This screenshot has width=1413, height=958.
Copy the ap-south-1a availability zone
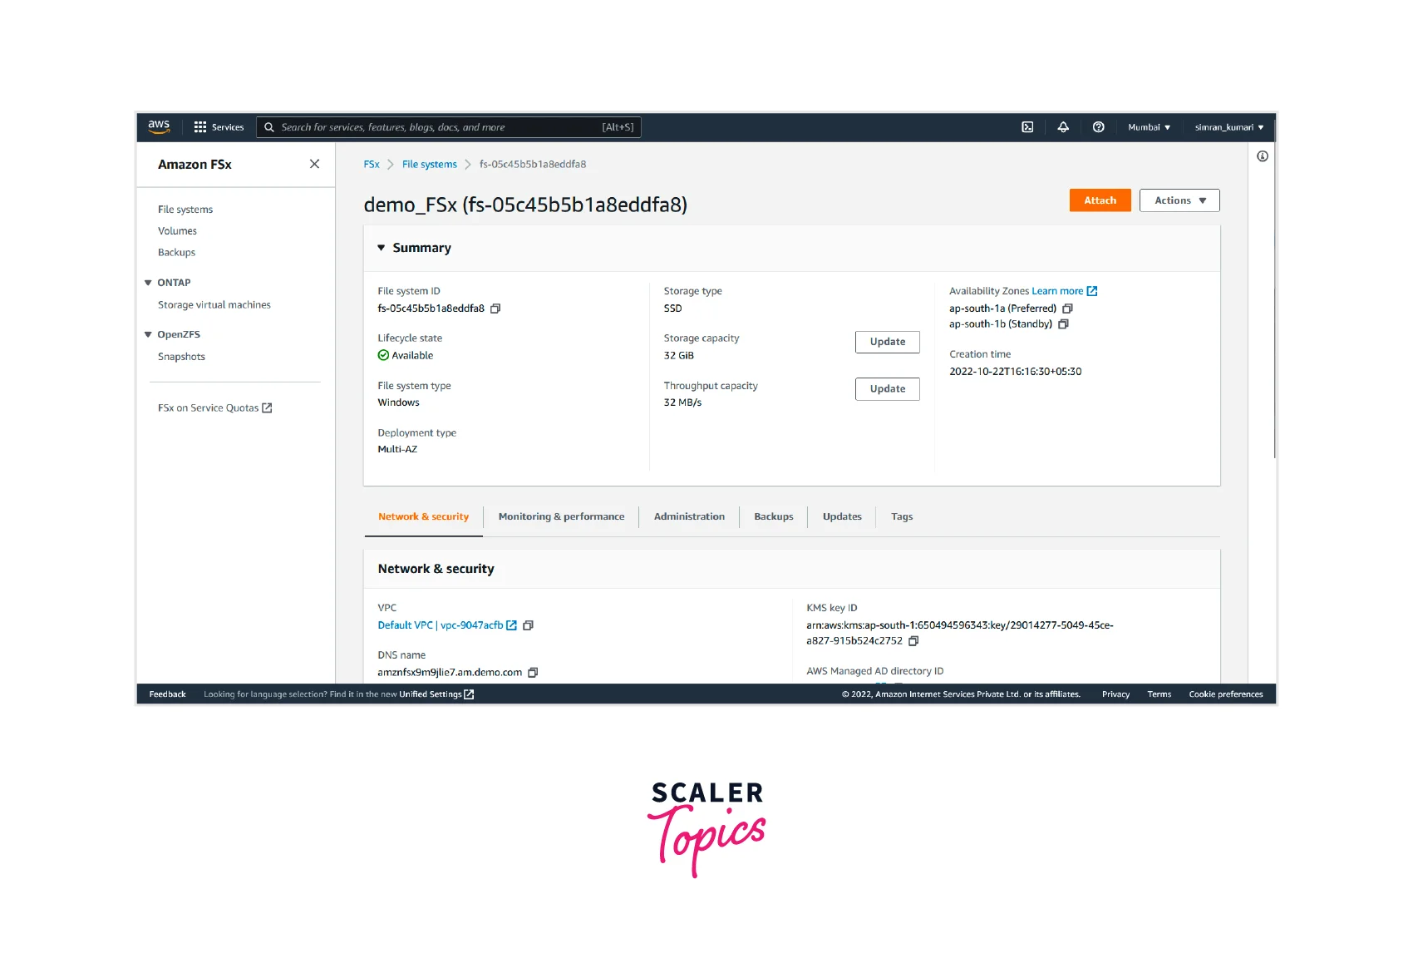1067,309
